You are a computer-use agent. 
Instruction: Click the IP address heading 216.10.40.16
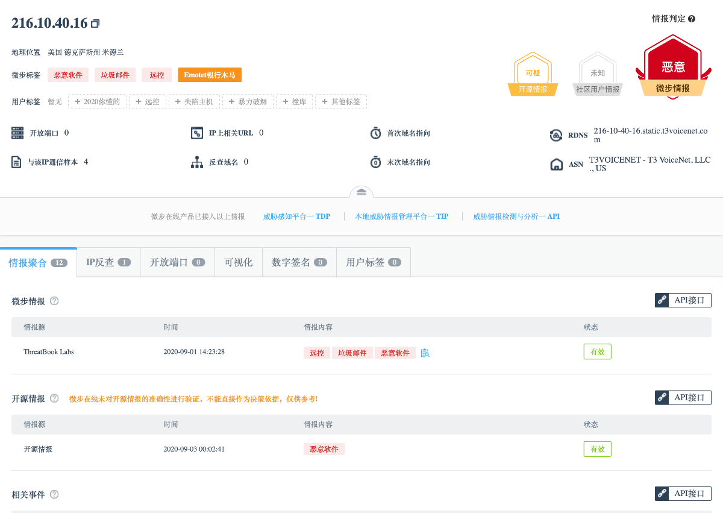[50, 24]
